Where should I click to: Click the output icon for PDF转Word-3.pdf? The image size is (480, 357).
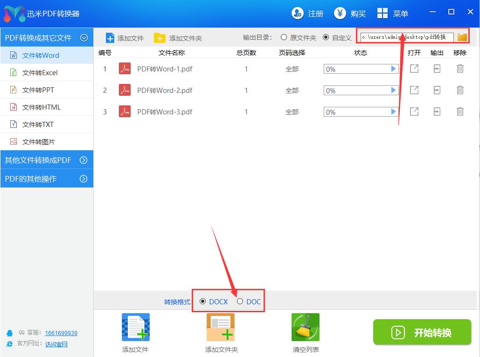coord(437,112)
